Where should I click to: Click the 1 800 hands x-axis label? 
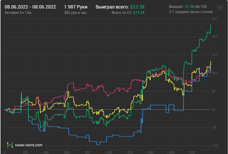(x=192, y=152)
